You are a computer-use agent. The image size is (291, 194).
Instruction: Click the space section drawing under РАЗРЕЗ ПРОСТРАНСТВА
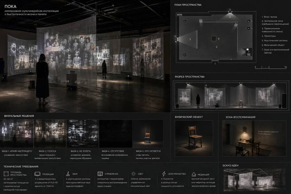coord(231,95)
